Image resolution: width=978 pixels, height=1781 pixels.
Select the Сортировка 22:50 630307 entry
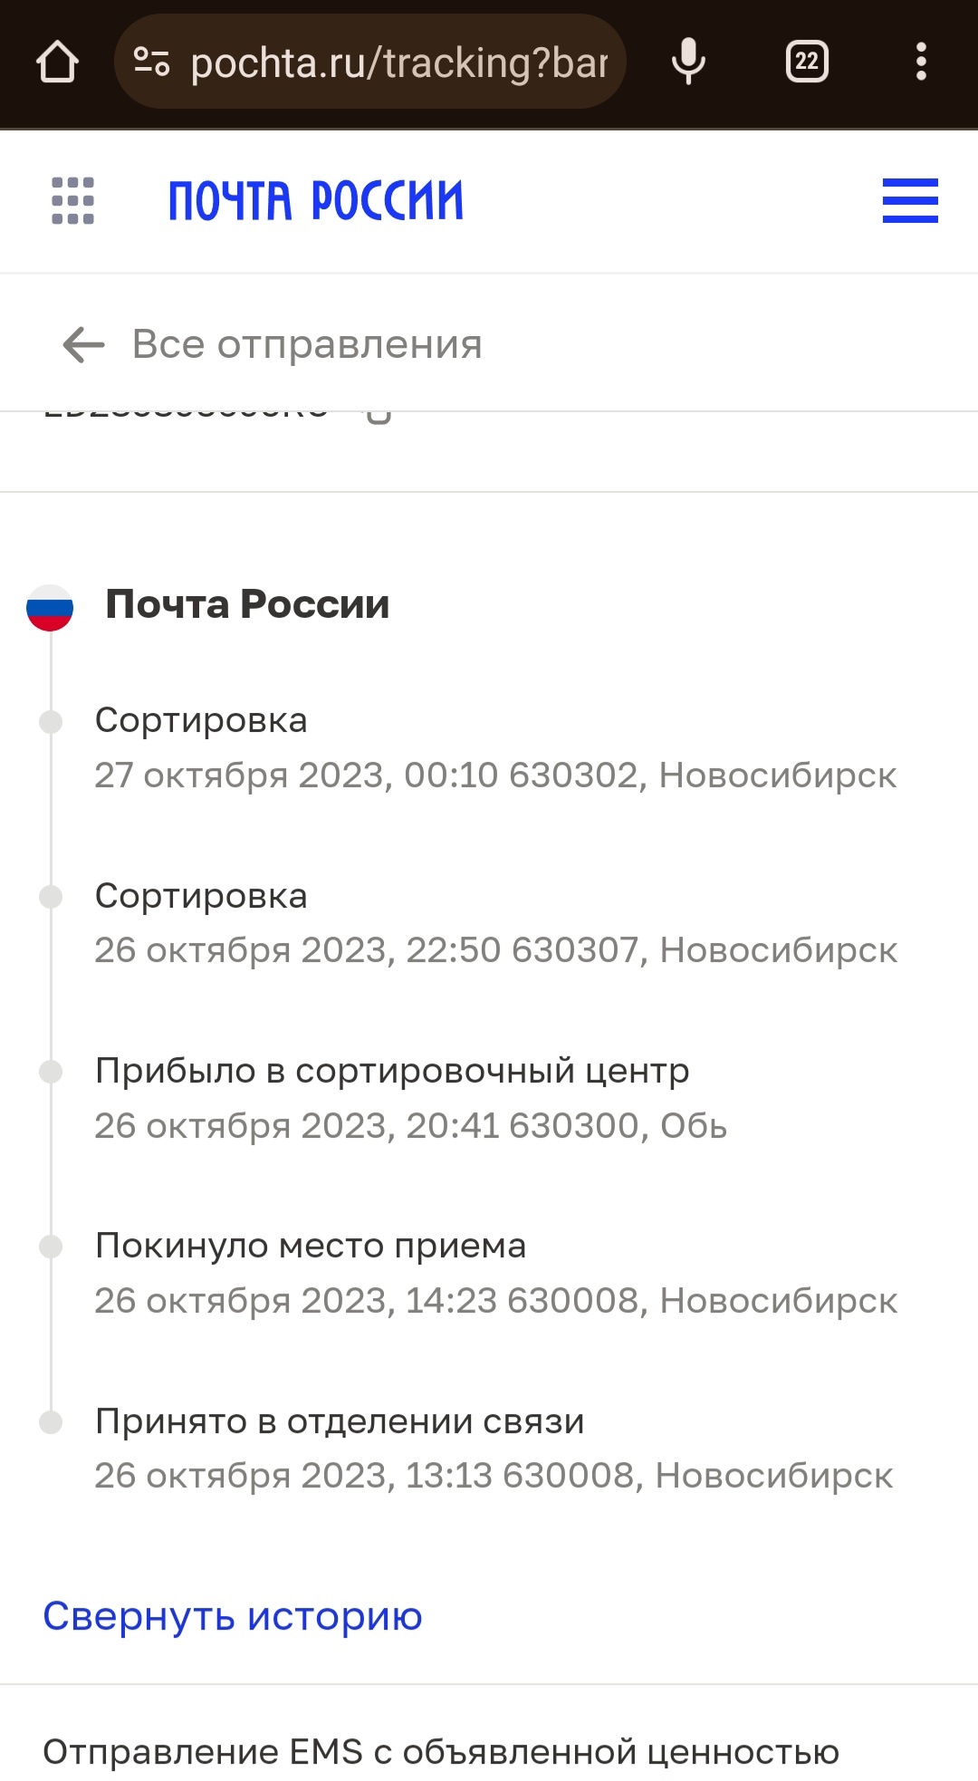(x=495, y=922)
